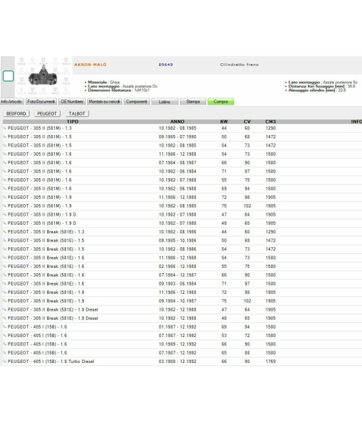Click magnifier icon for Break 1.9 Diesel 48 KW row
Image resolution: width=362 pixels, height=423 pixels.
click(x=5, y=318)
